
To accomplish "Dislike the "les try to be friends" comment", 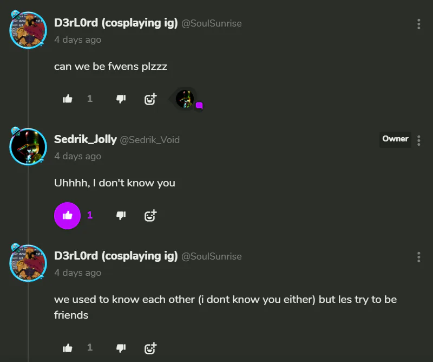I will (x=121, y=347).
